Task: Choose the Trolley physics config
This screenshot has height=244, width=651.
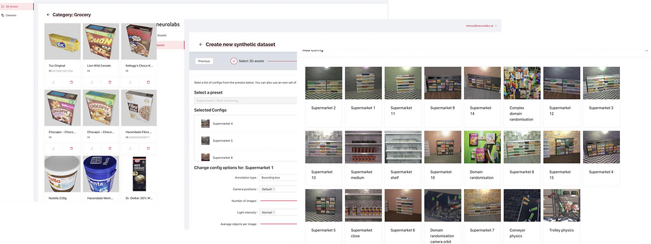Action: click(561, 216)
